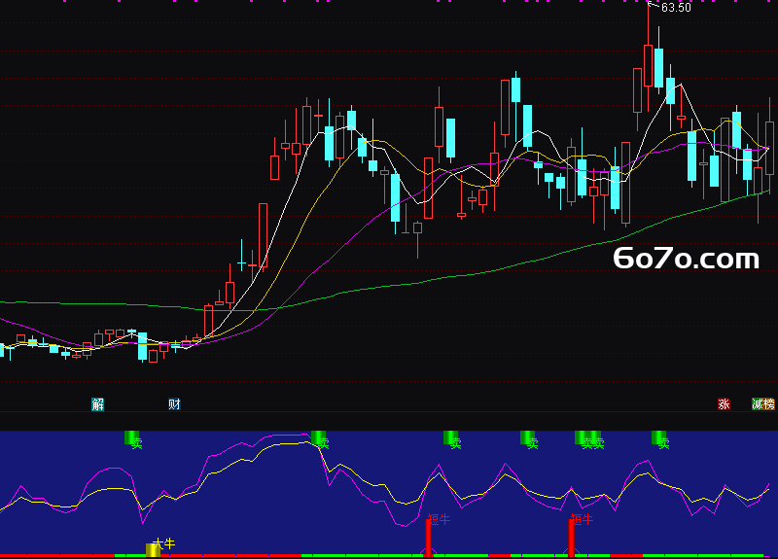Click the doubled 卖卖 sell signal marker

(589, 440)
